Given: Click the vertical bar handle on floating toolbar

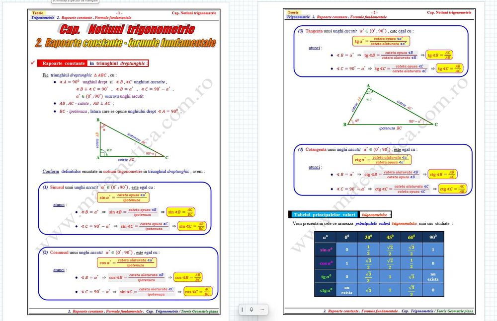Looking at the screenshot, I should point(242,310).
